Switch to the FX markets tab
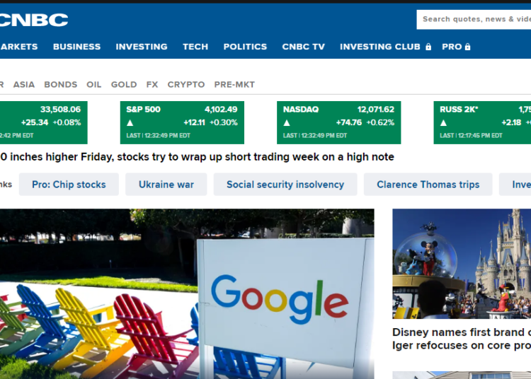Viewport: 531px width, 379px height. (152, 85)
